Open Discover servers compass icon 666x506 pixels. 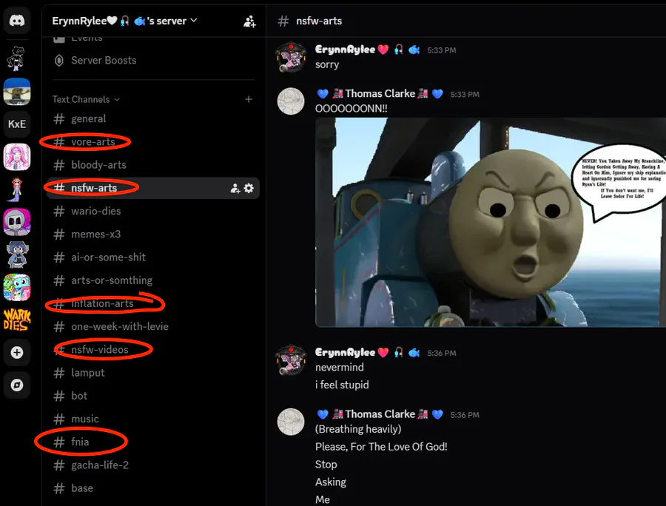click(x=17, y=385)
